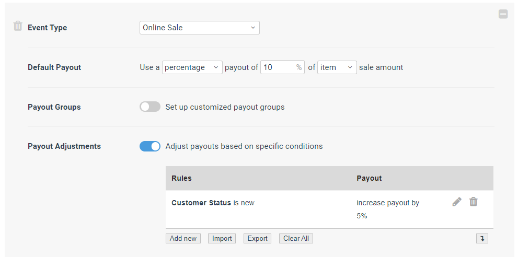Screen dimensions: 518x257
Task: Open the percentage payout type dropdown
Action: coord(192,67)
